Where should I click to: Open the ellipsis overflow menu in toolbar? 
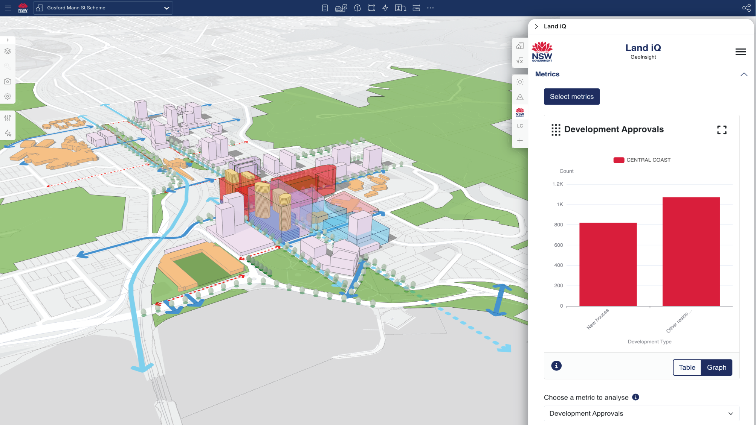(x=431, y=8)
